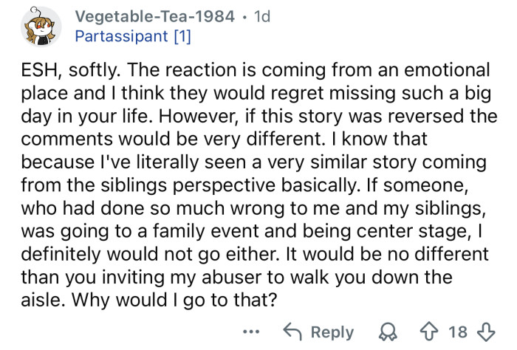Screen dimensions: 517x350
Task: Select the Partassipant [1] user flair
Action: 134,36
